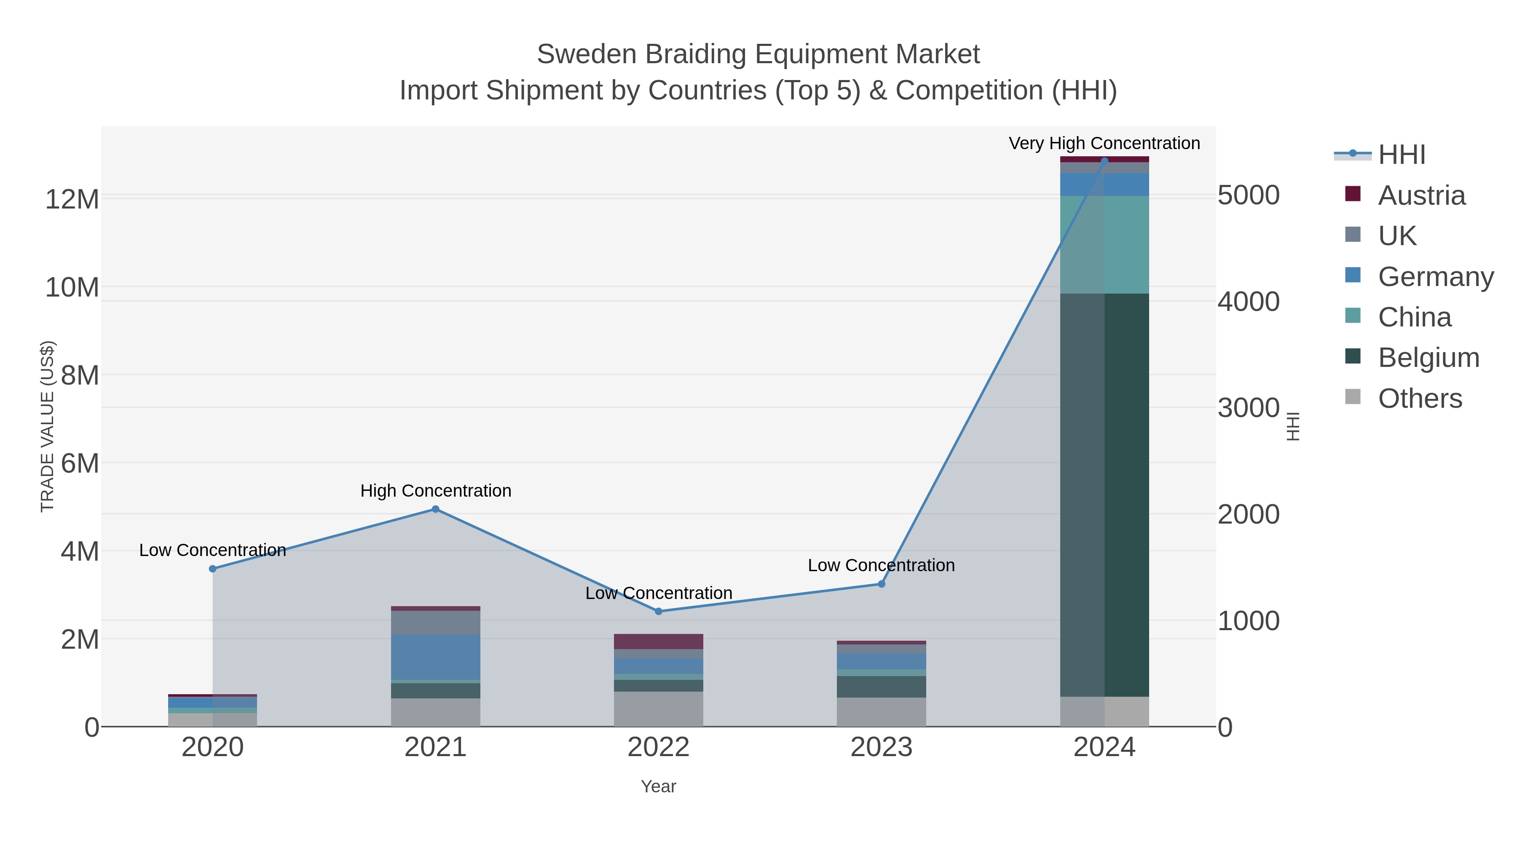Select the 2022 HHI data point

coord(658,612)
